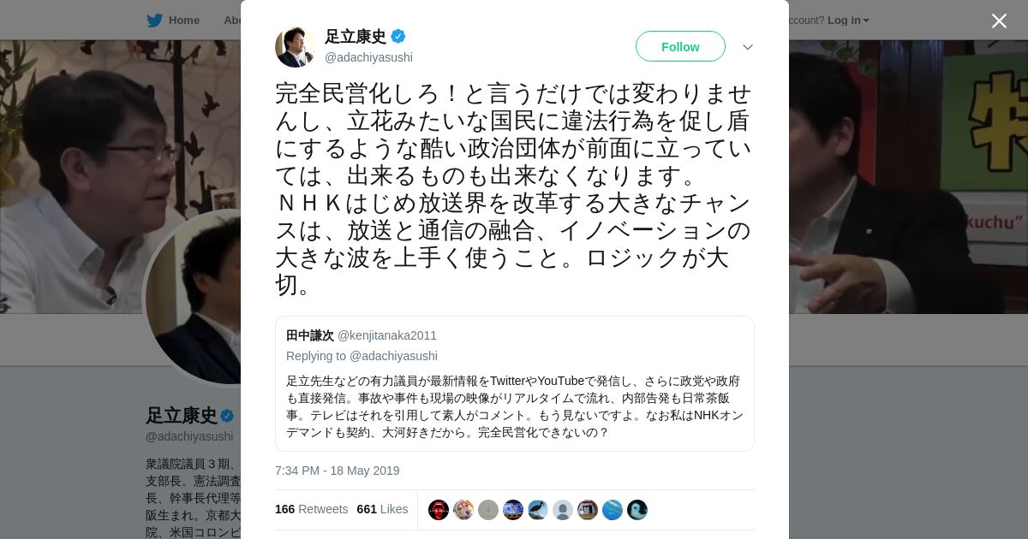Follow @adachiyasushi with the Follow button

click(x=680, y=46)
